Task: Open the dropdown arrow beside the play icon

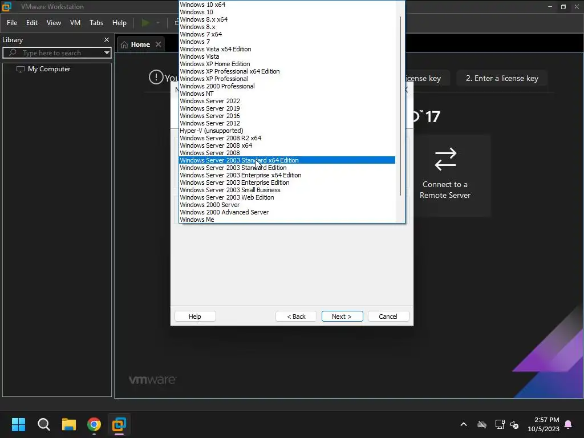Action: click(x=158, y=23)
